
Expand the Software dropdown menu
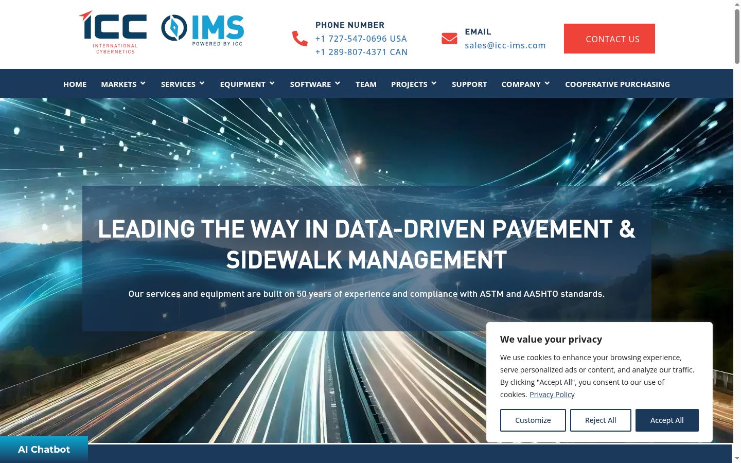[x=315, y=84]
